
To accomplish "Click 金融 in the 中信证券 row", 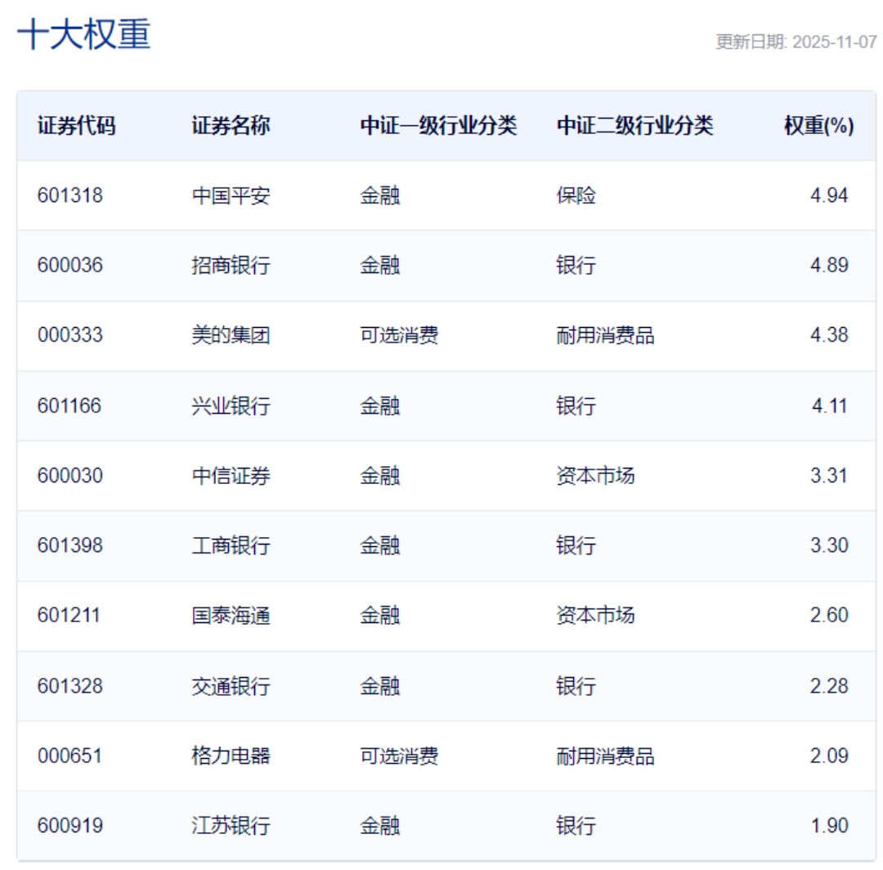I will (380, 476).
